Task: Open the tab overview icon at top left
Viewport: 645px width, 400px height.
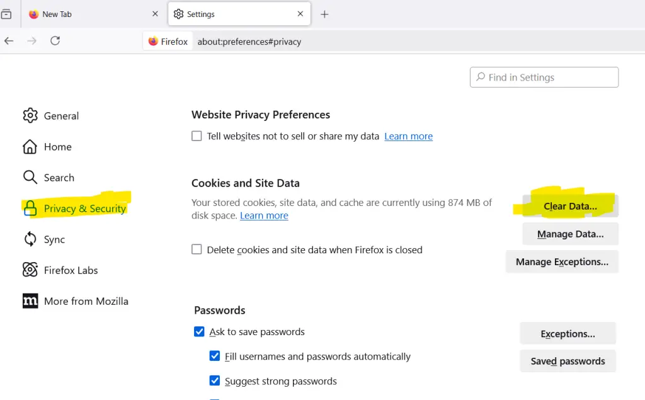Action: point(6,14)
